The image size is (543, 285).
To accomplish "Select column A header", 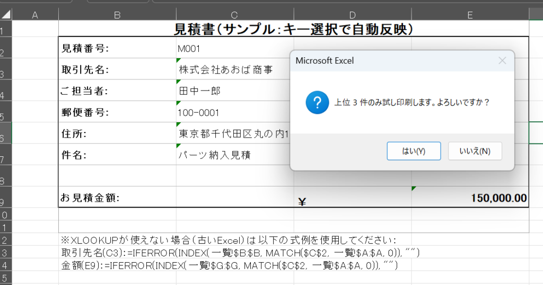I will [35, 15].
